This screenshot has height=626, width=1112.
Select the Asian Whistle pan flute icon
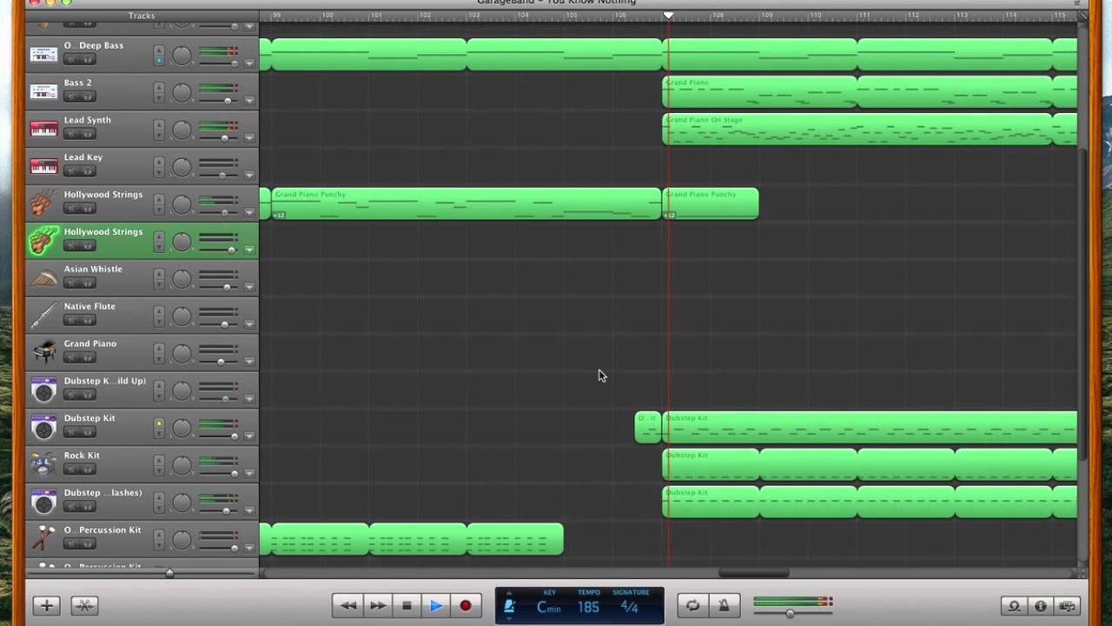click(x=43, y=278)
